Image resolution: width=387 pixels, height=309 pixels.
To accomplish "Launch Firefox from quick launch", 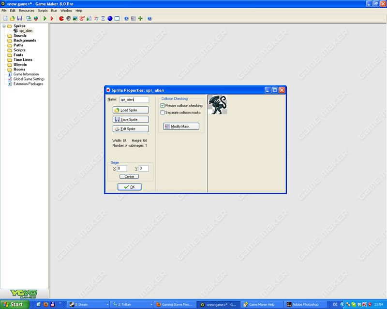I will [45, 305].
